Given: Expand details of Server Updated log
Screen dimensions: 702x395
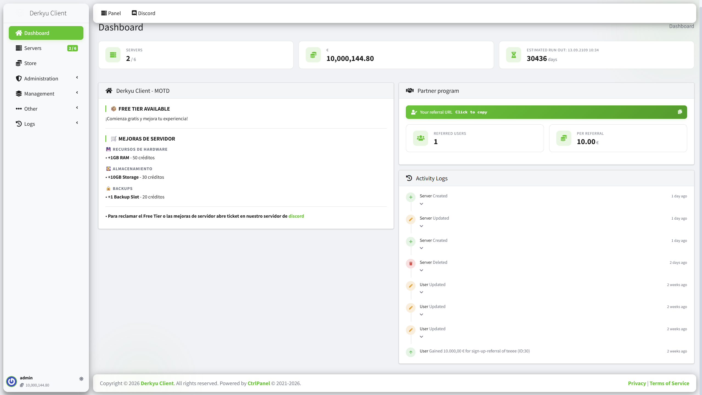Looking at the screenshot, I should pyautogui.click(x=421, y=226).
